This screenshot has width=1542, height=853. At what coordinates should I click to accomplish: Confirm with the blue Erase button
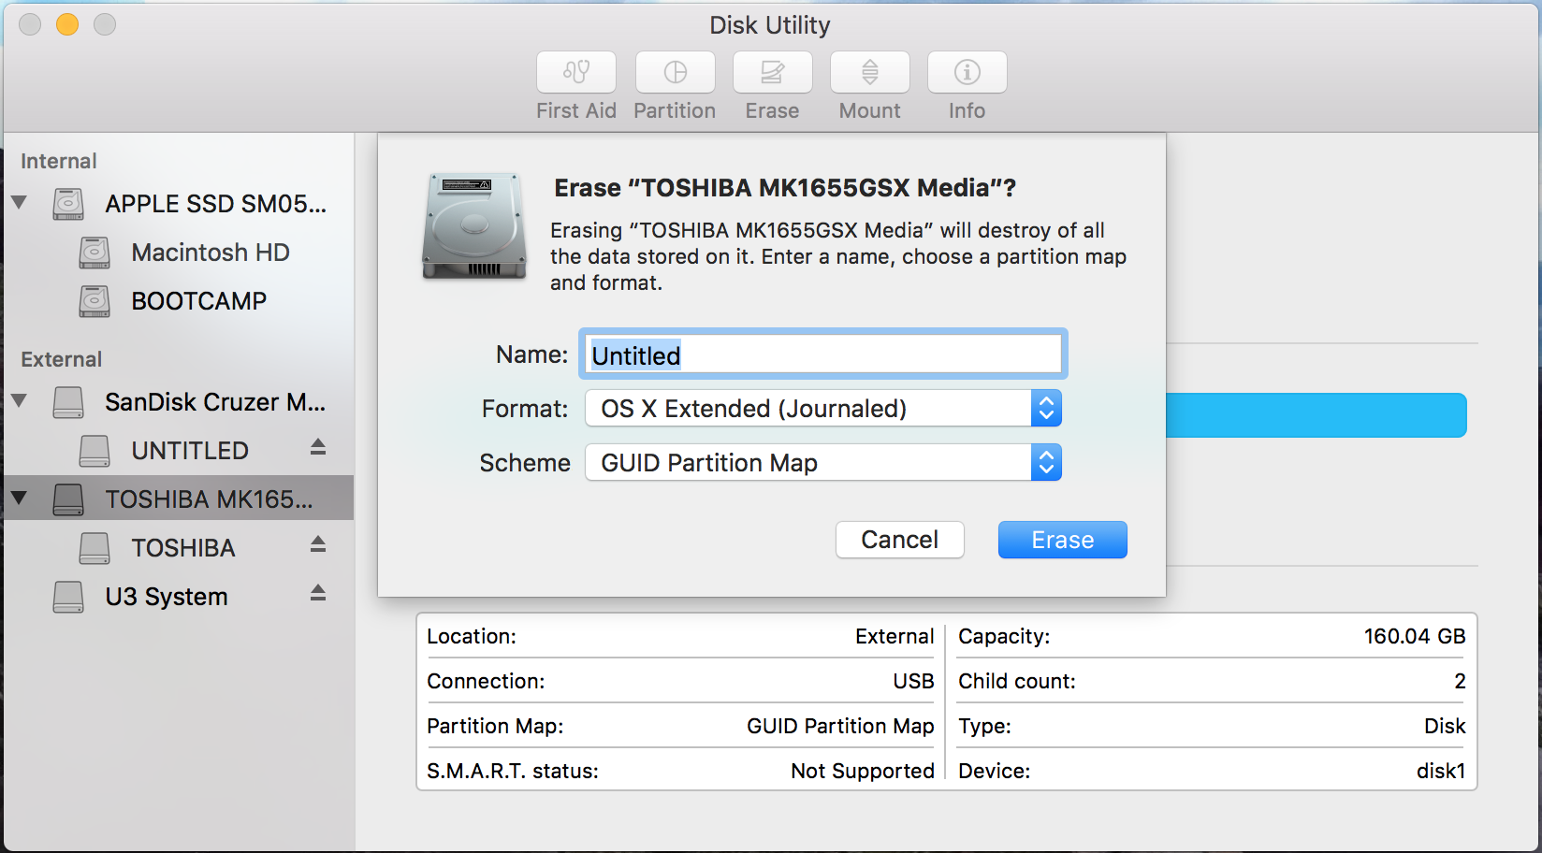1063,540
